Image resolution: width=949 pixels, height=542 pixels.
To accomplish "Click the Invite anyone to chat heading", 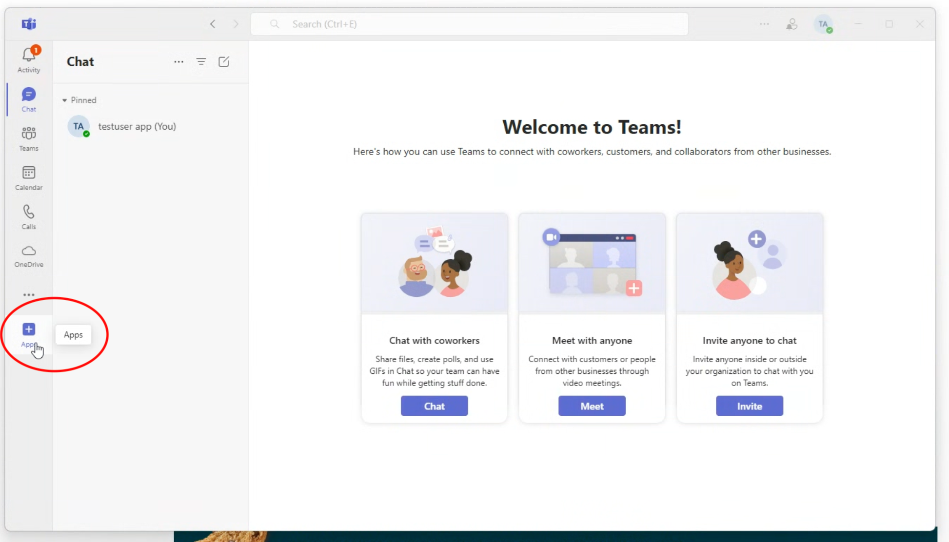I will coord(750,340).
